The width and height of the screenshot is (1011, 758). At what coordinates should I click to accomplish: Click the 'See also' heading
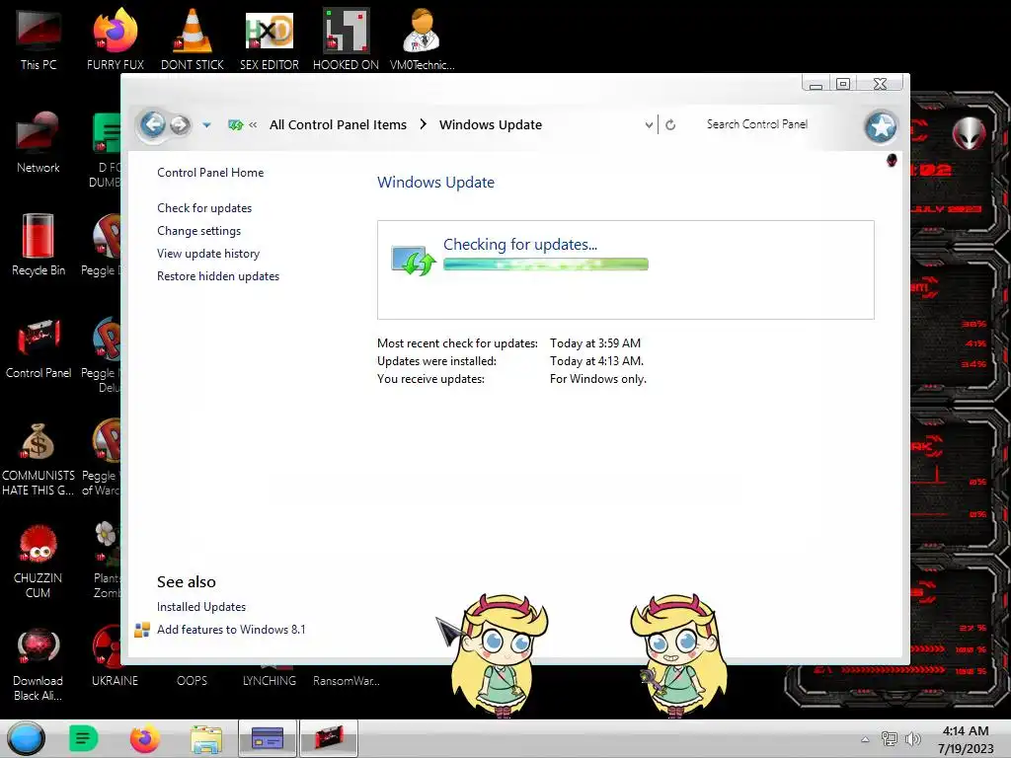point(187,582)
